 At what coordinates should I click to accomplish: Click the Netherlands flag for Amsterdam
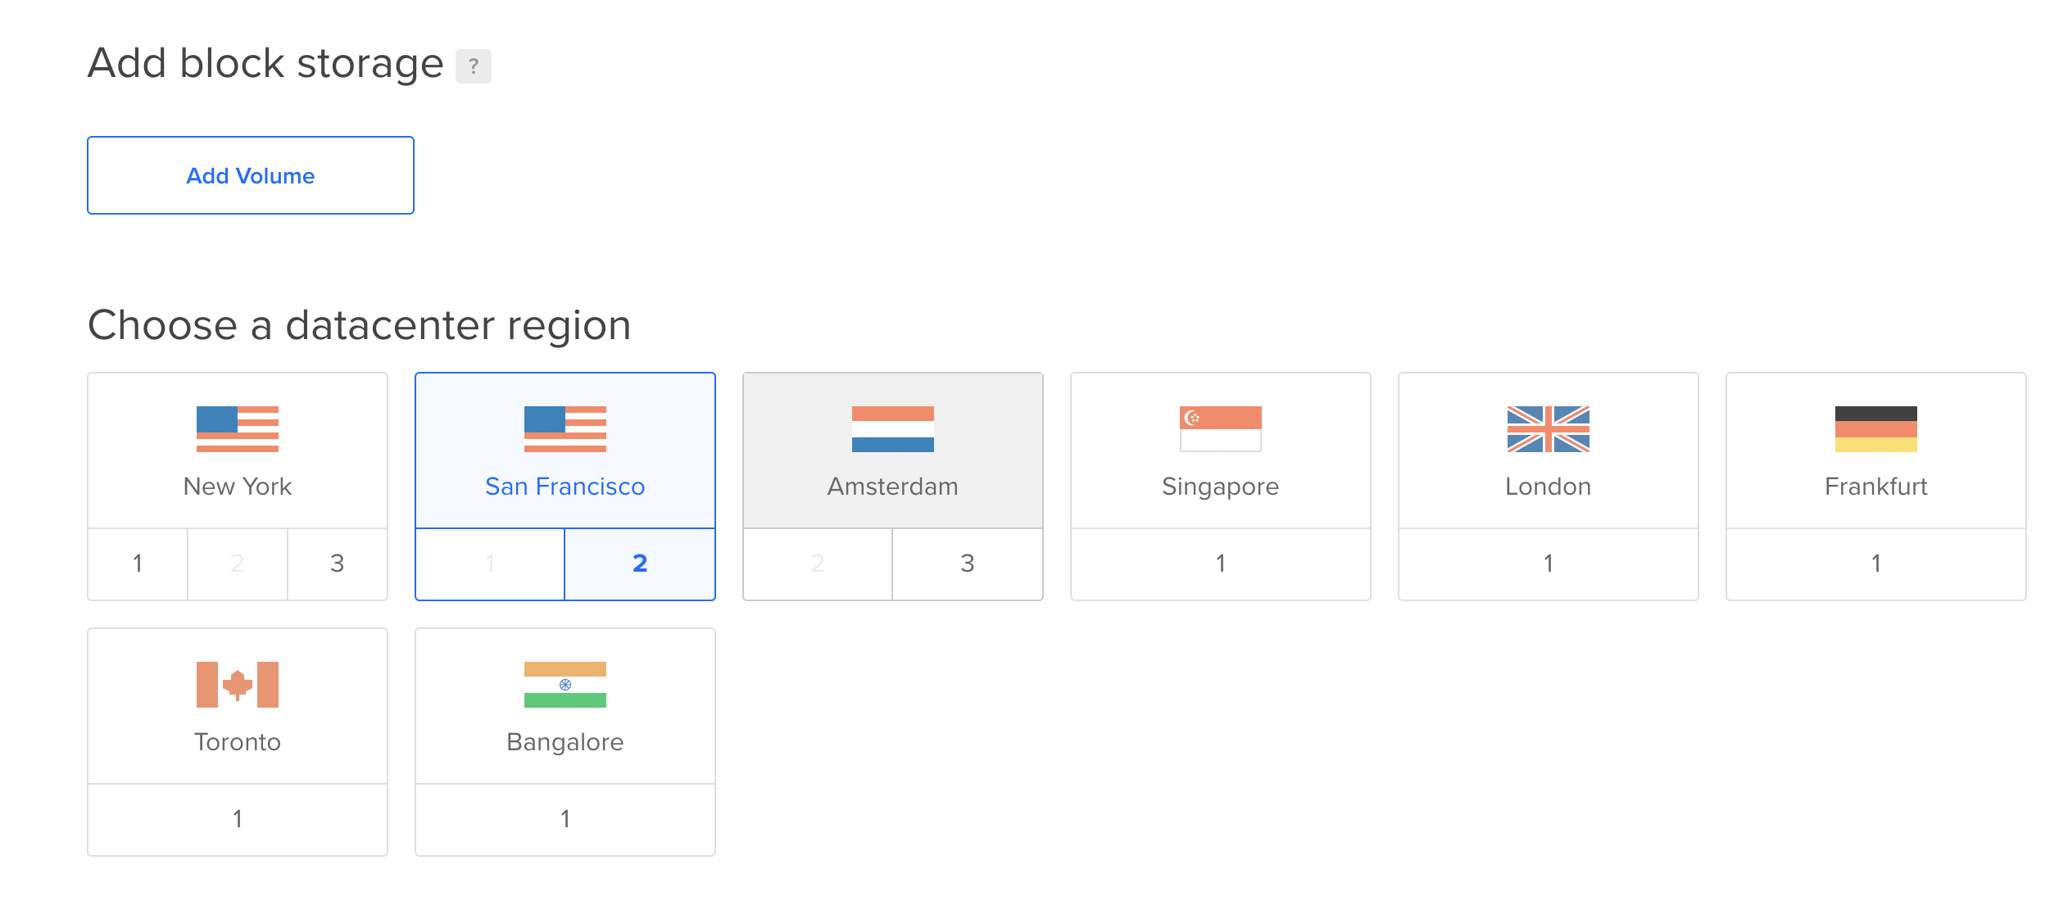point(893,429)
